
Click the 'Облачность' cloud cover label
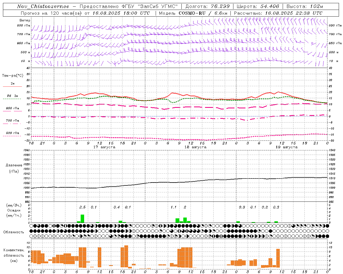coord(14,232)
